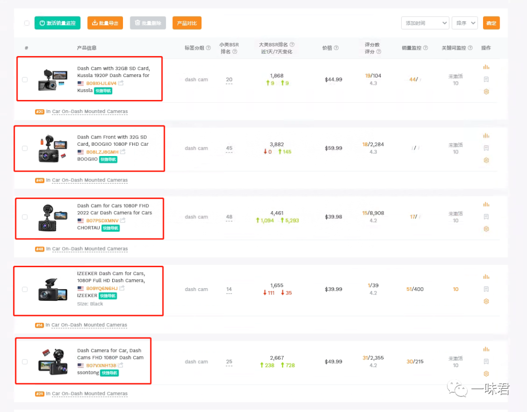The height and width of the screenshot is (412, 527).
Task: Toggle the select-all checkbox at top
Action: click(x=27, y=23)
